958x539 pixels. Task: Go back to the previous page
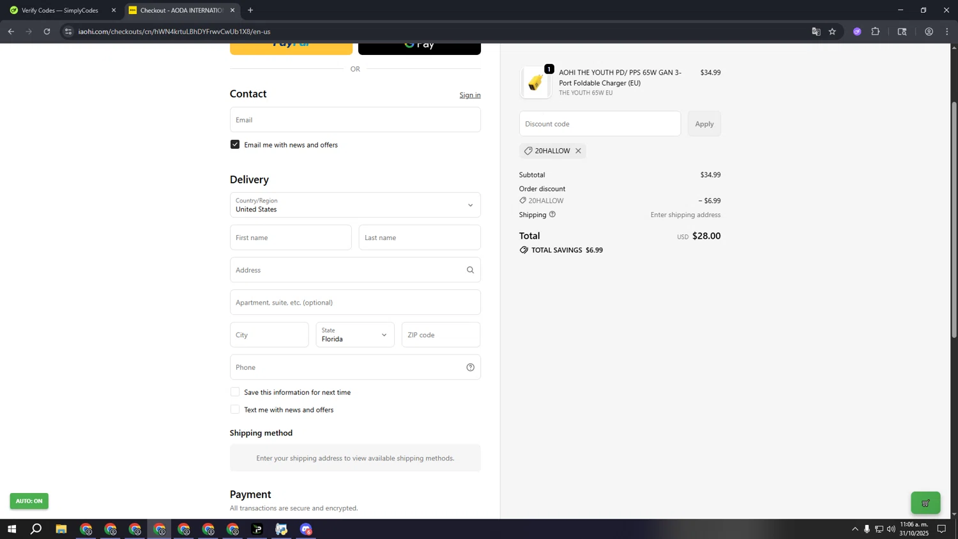coord(11,31)
